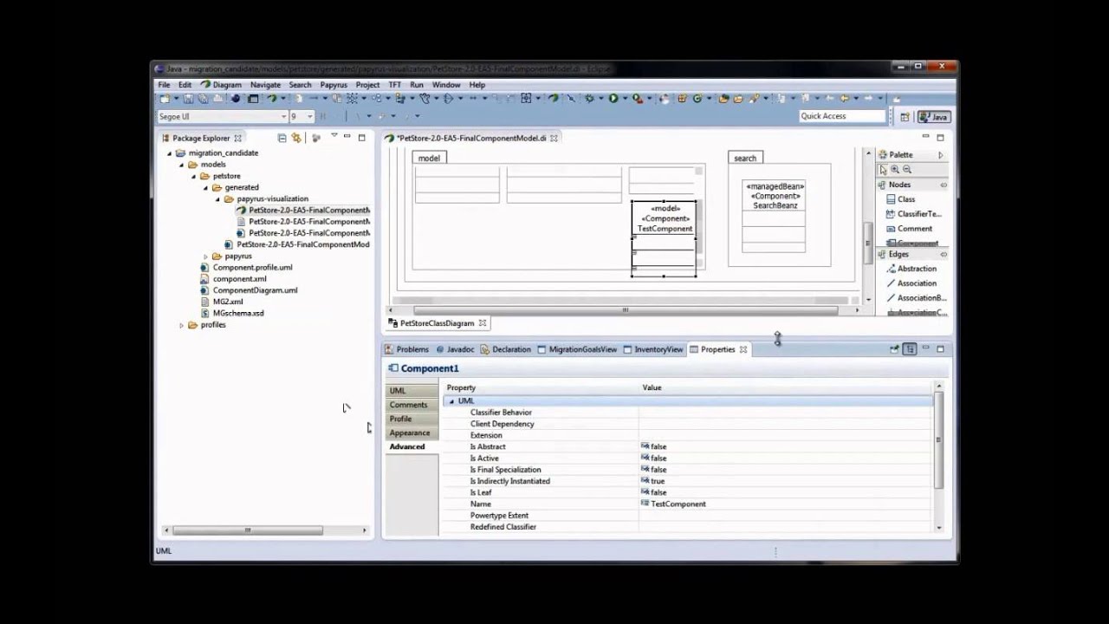Click the Open Perspective icon

(x=905, y=116)
